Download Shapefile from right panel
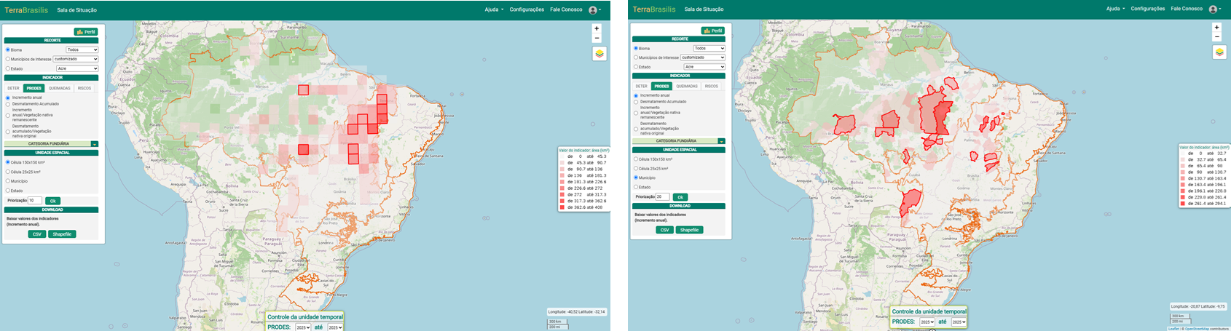Viewport: 1231px width, 331px height. pos(690,230)
